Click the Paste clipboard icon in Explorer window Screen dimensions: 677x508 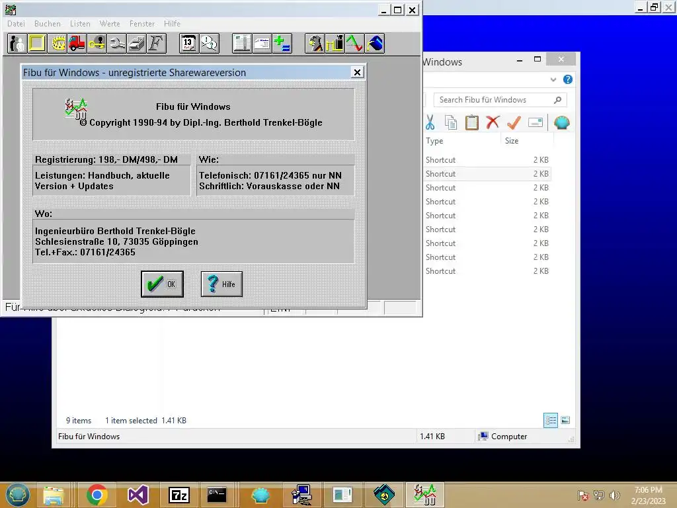click(x=472, y=122)
